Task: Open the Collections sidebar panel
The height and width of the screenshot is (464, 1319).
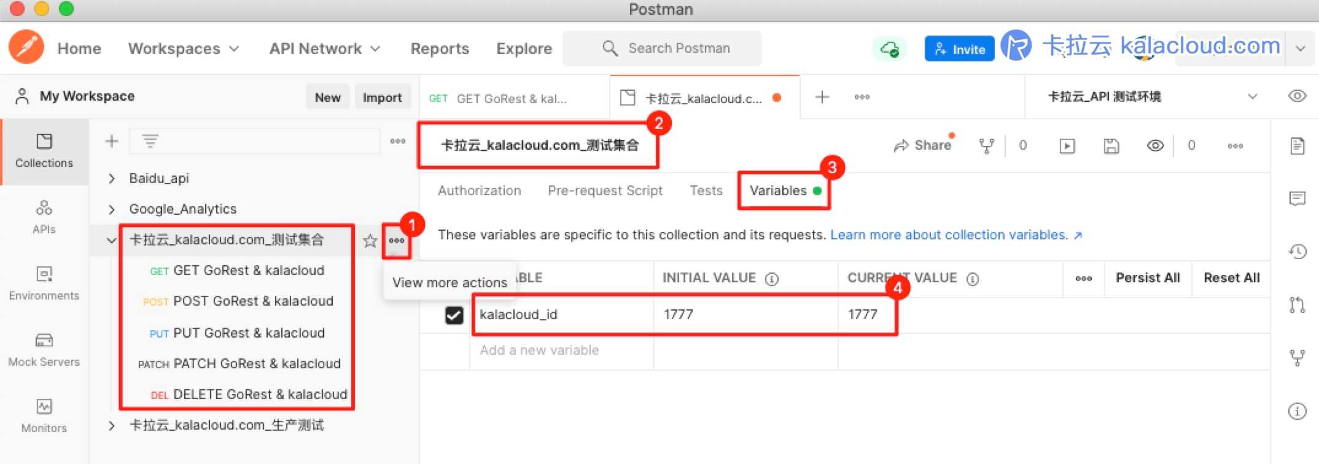Action: (x=44, y=151)
